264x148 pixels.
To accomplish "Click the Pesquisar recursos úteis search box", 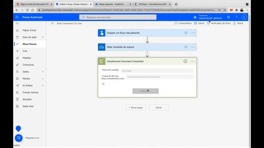I will click(x=118, y=17).
